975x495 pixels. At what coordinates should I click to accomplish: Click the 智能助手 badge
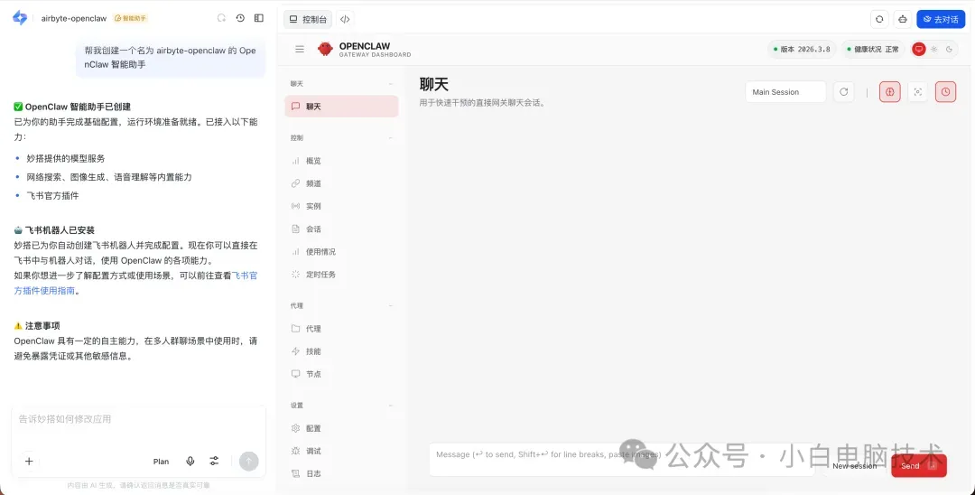click(131, 19)
